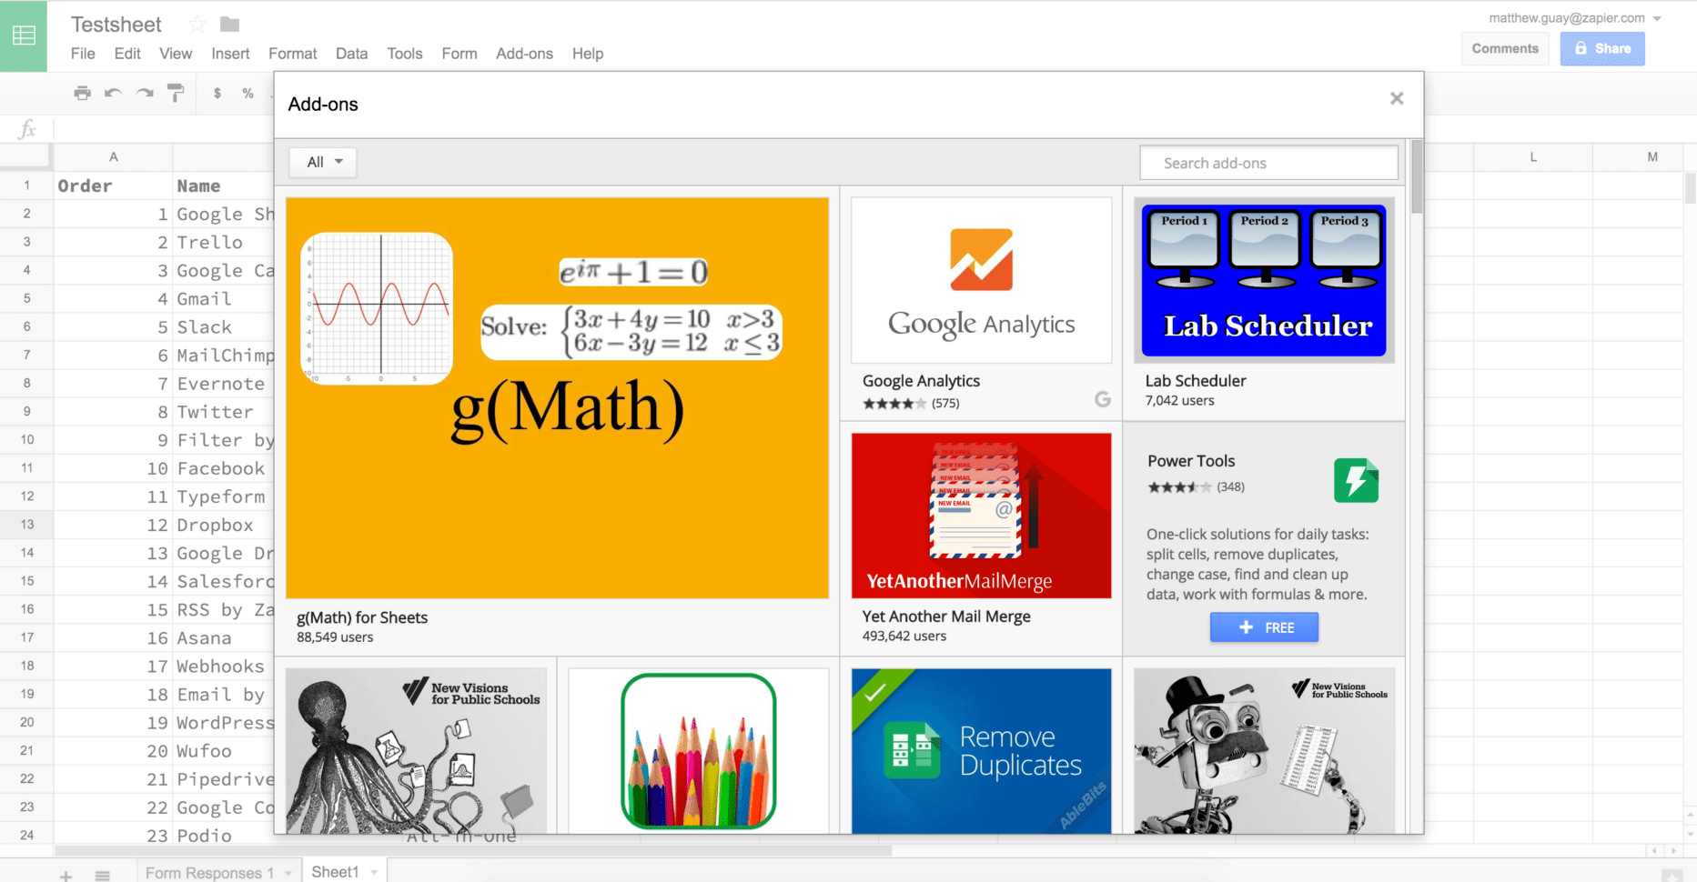
Task: Apply currency format with the dollar icon
Action: [x=217, y=93]
